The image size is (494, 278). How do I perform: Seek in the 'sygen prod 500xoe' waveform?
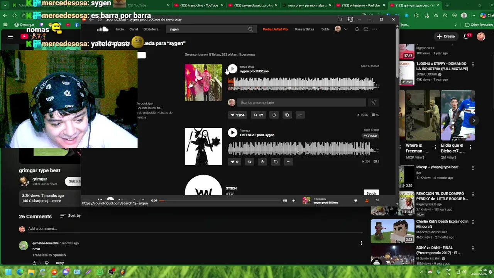[303, 84]
